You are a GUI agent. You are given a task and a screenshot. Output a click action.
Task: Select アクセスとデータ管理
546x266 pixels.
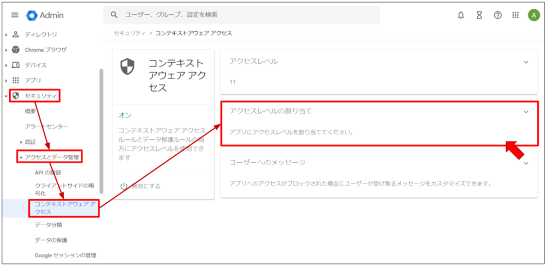point(52,158)
